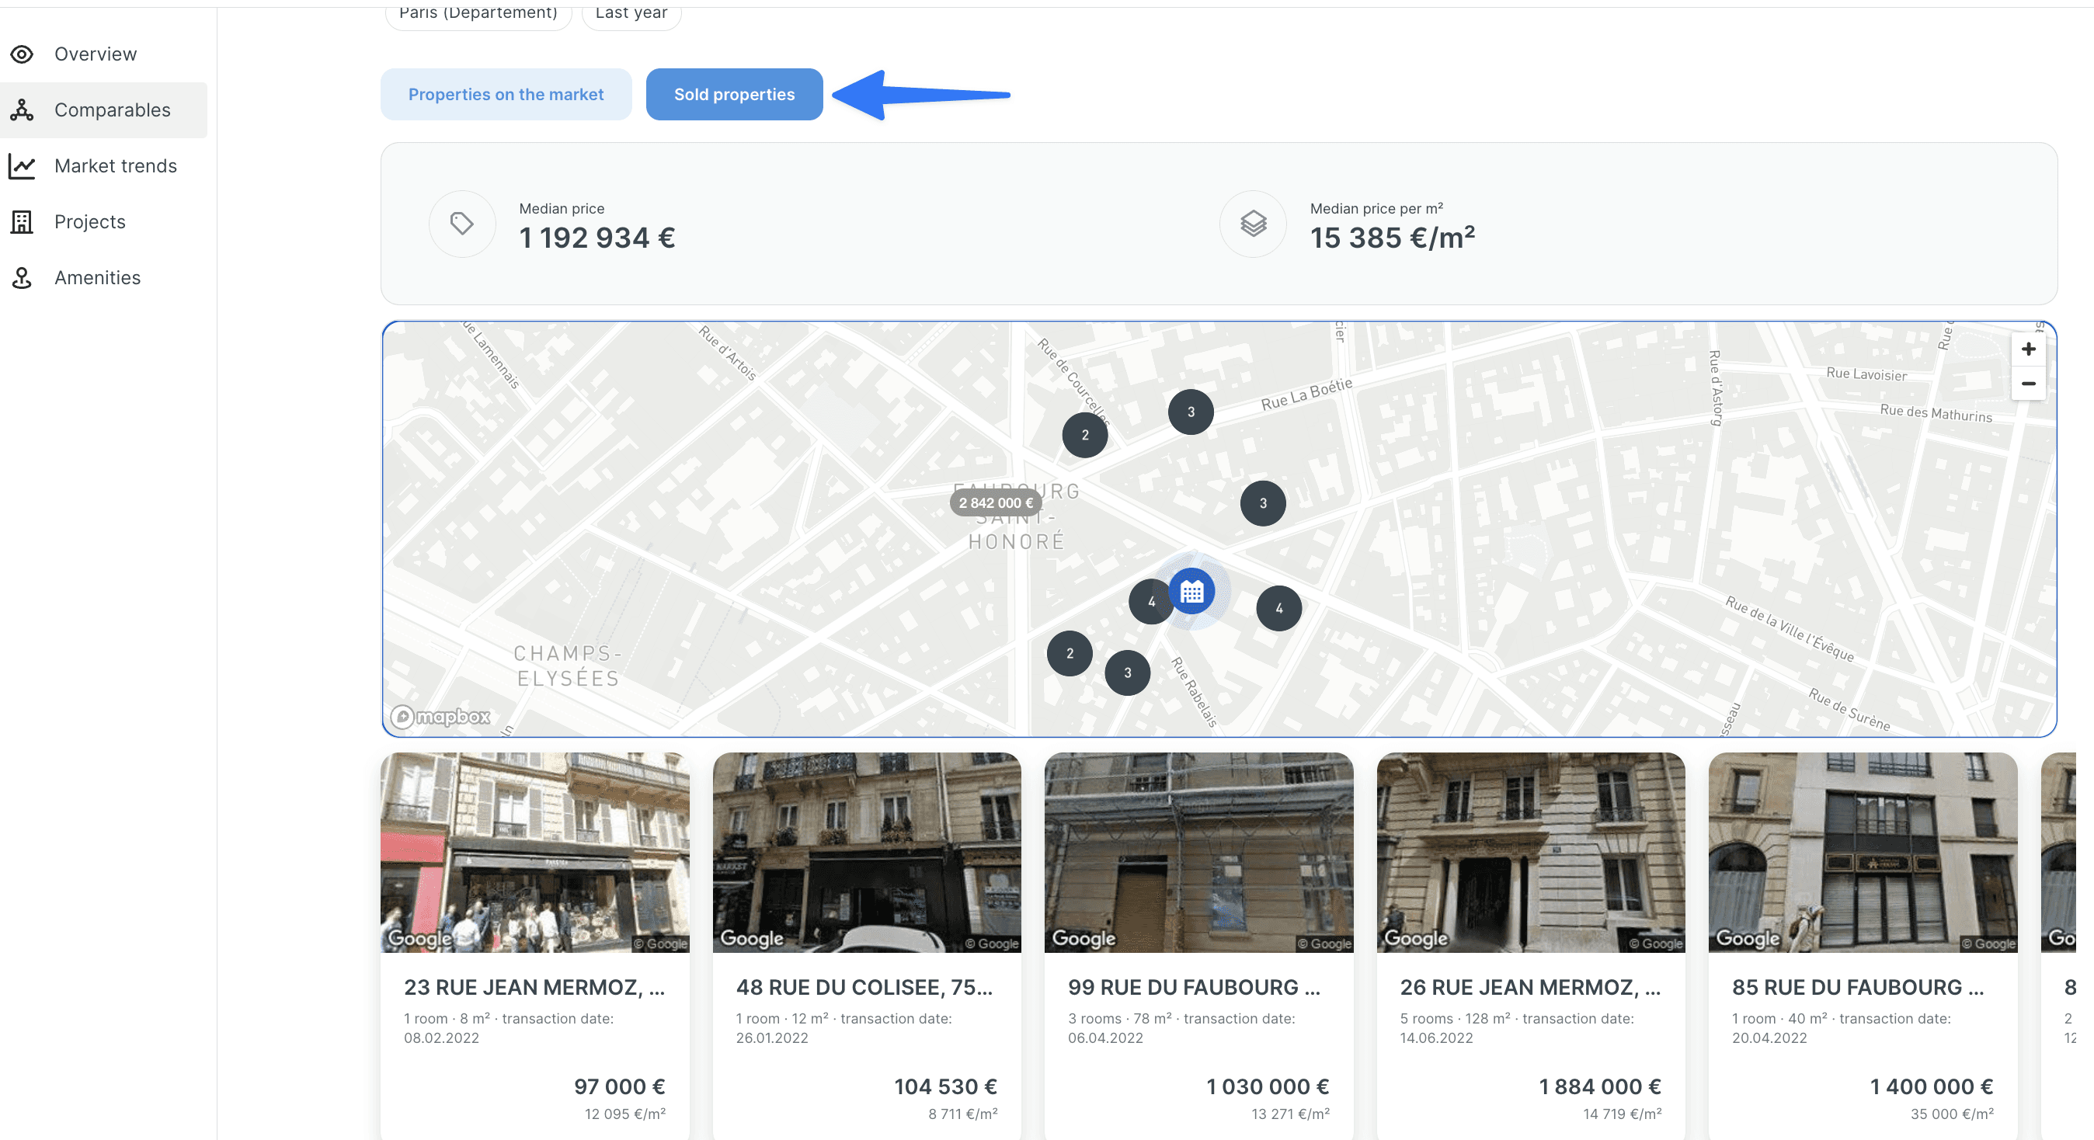Click the Amenities pin icon
This screenshot has height=1140, width=2094.
[22, 278]
